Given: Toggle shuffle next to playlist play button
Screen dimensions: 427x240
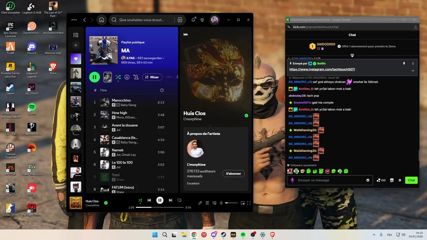Looking at the screenshot, I should click(118, 77).
